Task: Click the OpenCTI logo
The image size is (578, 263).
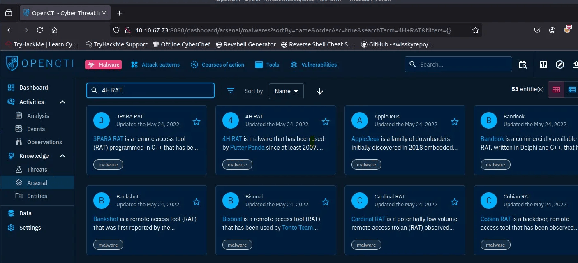Action: point(40,64)
